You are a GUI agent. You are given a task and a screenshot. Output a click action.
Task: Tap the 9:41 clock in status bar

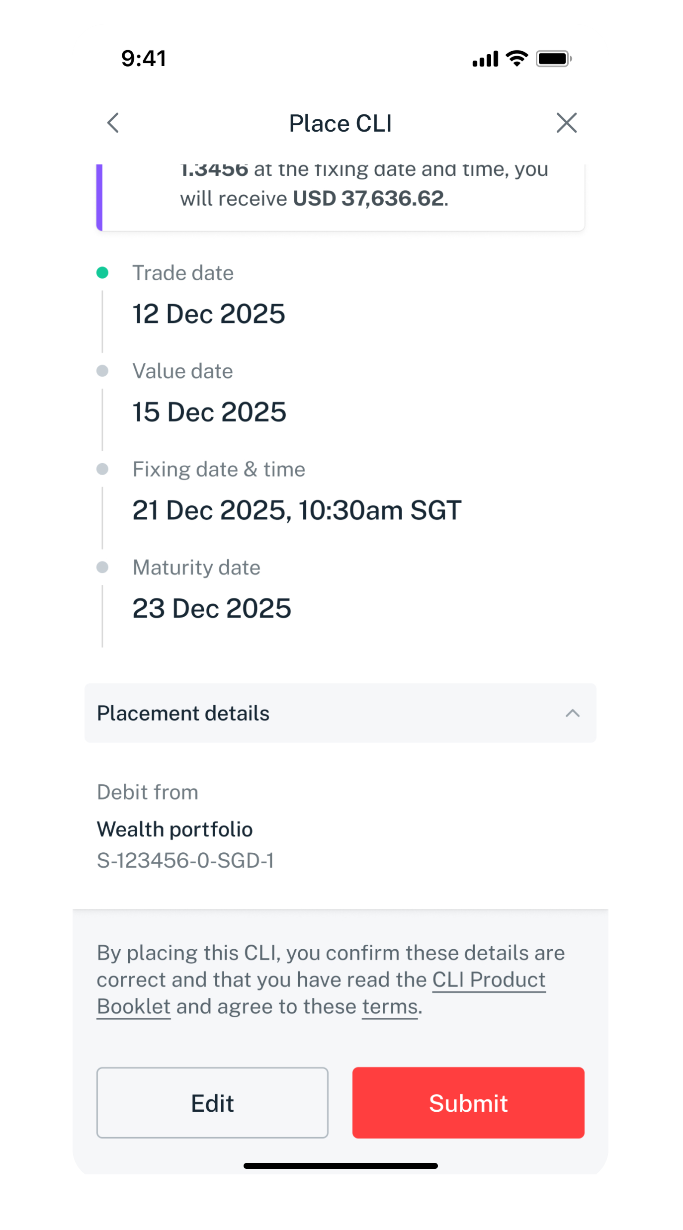(x=144, y=59)
